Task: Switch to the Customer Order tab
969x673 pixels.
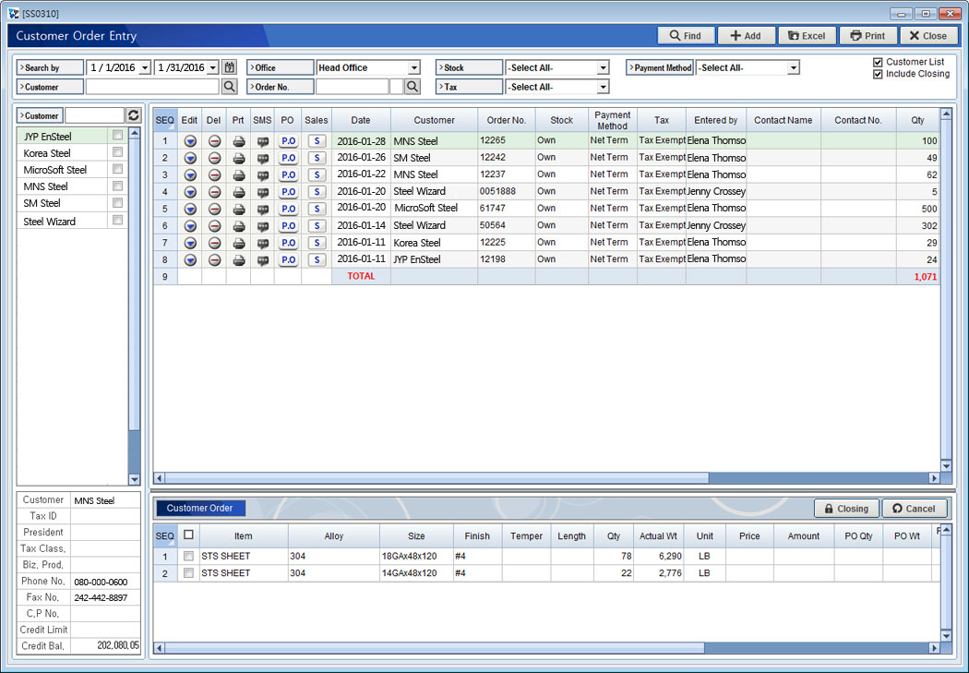Action: [x=200, y=508]
